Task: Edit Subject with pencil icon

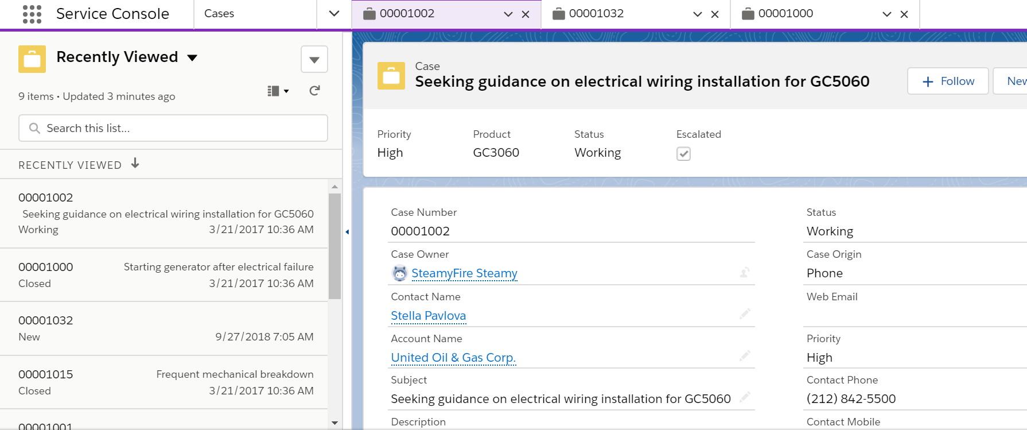Action: click(x=745, y=397)
